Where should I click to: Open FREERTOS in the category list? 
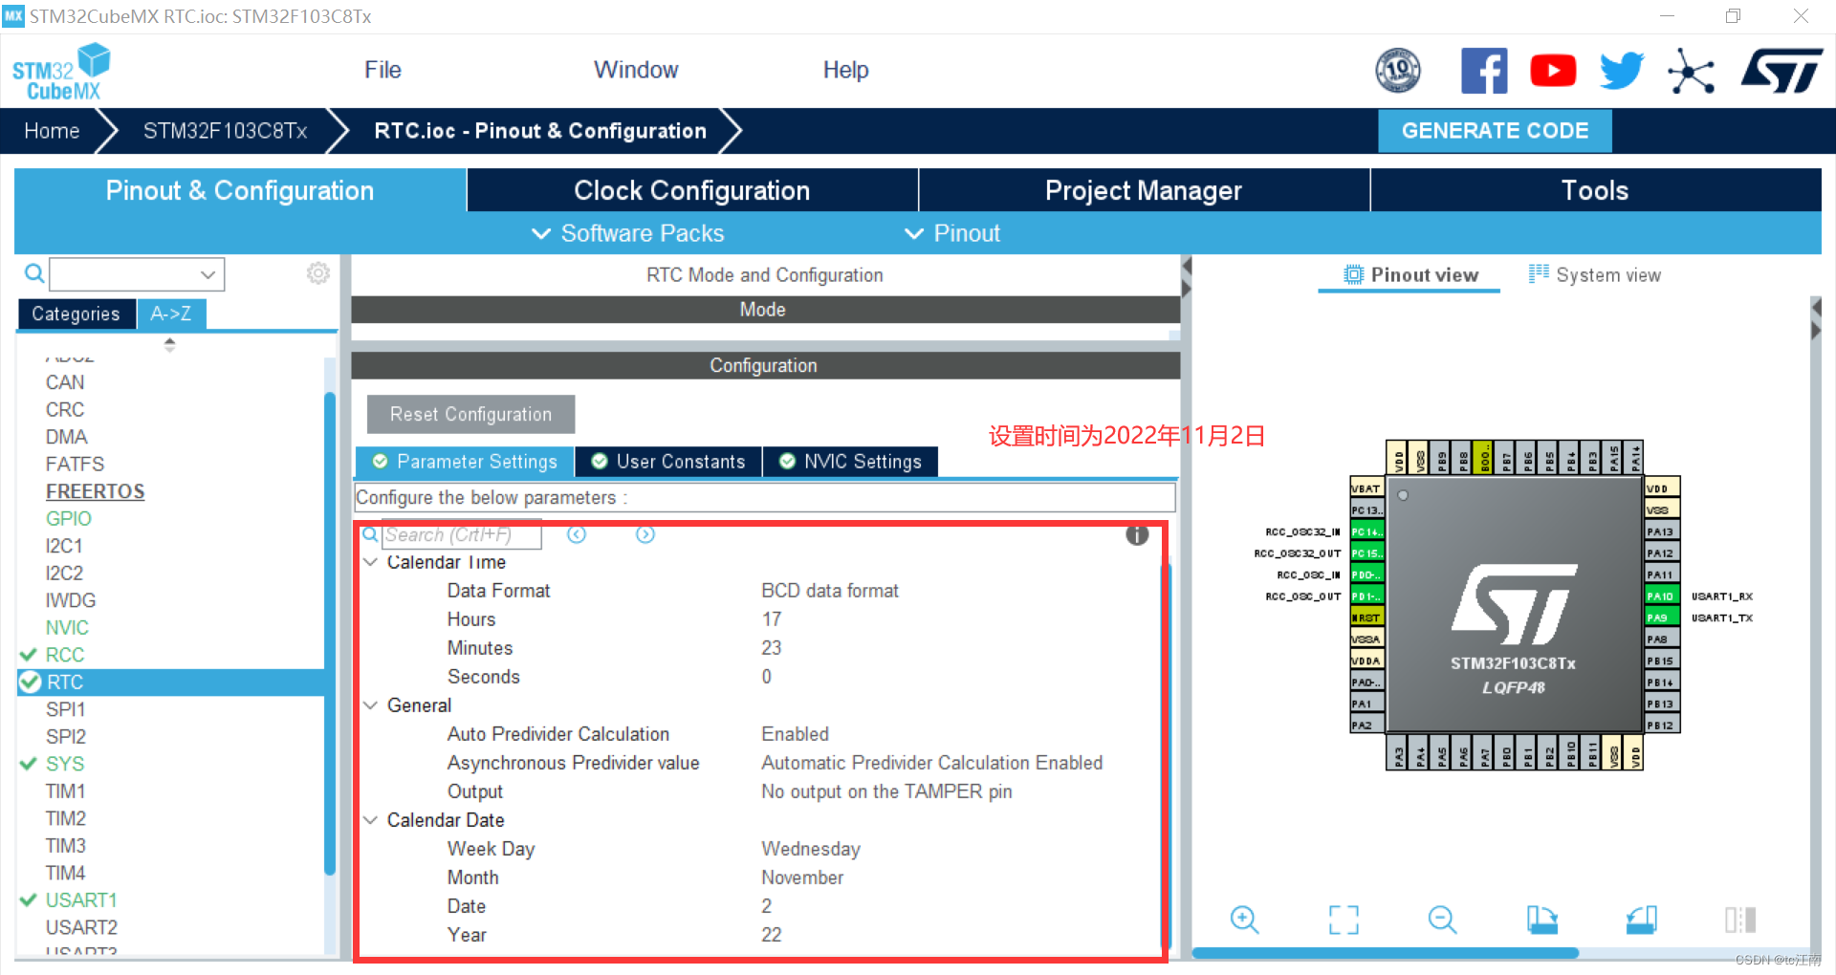point(96,491)
